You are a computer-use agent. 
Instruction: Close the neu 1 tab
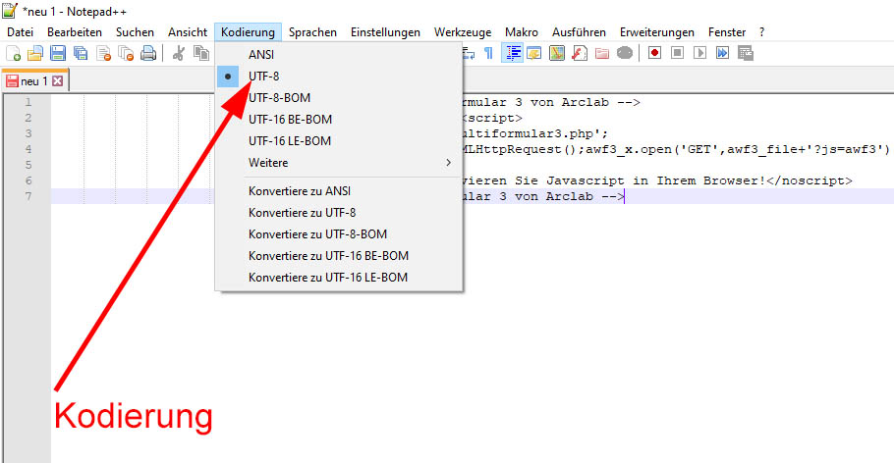coord(57,81)
